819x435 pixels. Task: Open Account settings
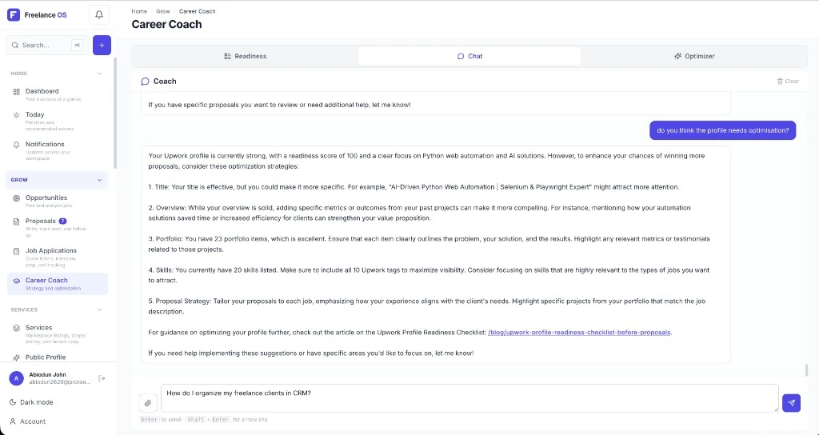[28, 421]
